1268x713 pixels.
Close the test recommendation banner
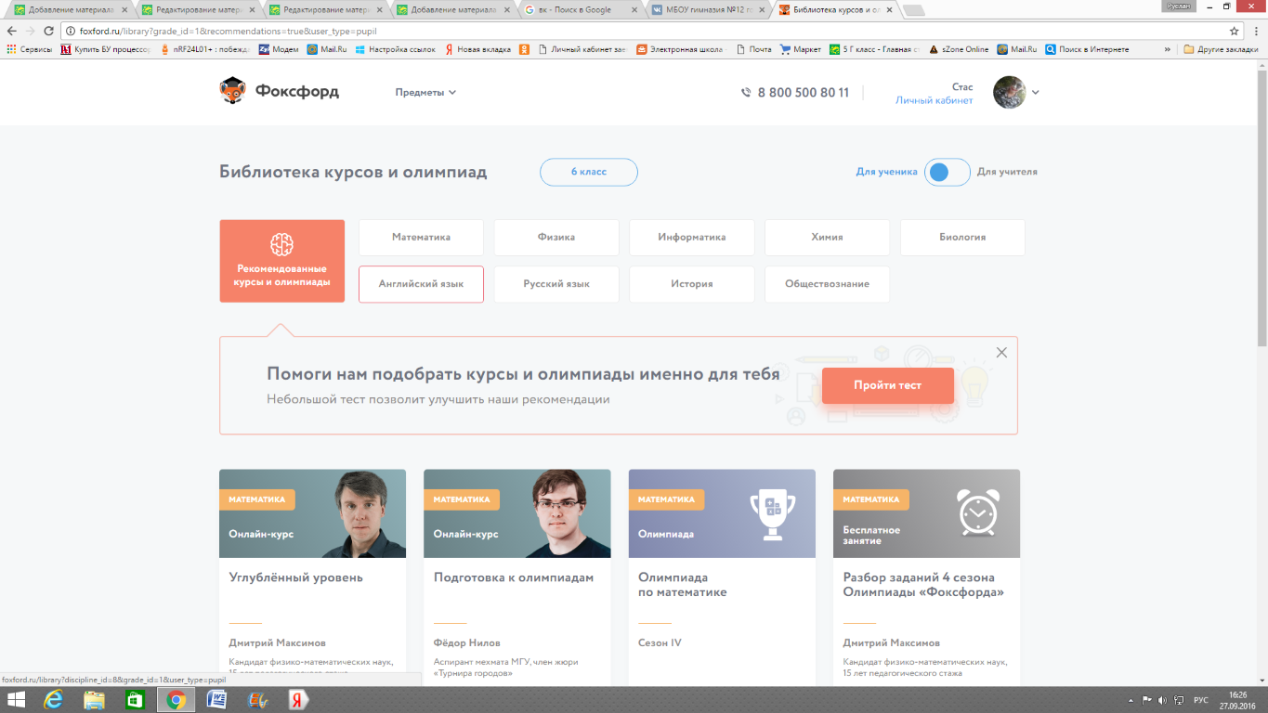pos(1001,353)
